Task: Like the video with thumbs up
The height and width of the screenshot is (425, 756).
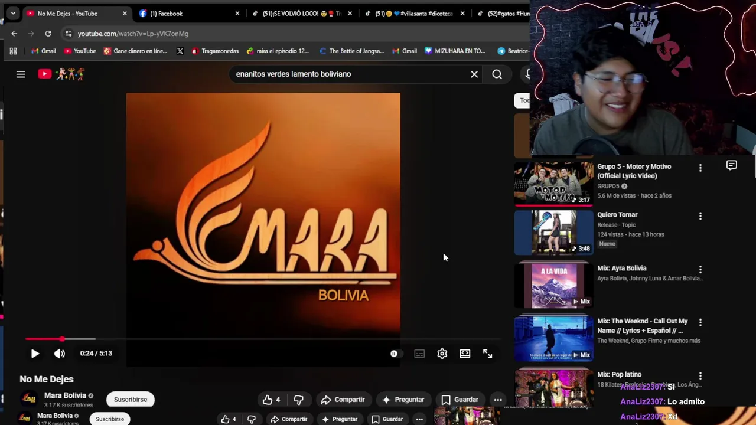Action: coord(272,400)
